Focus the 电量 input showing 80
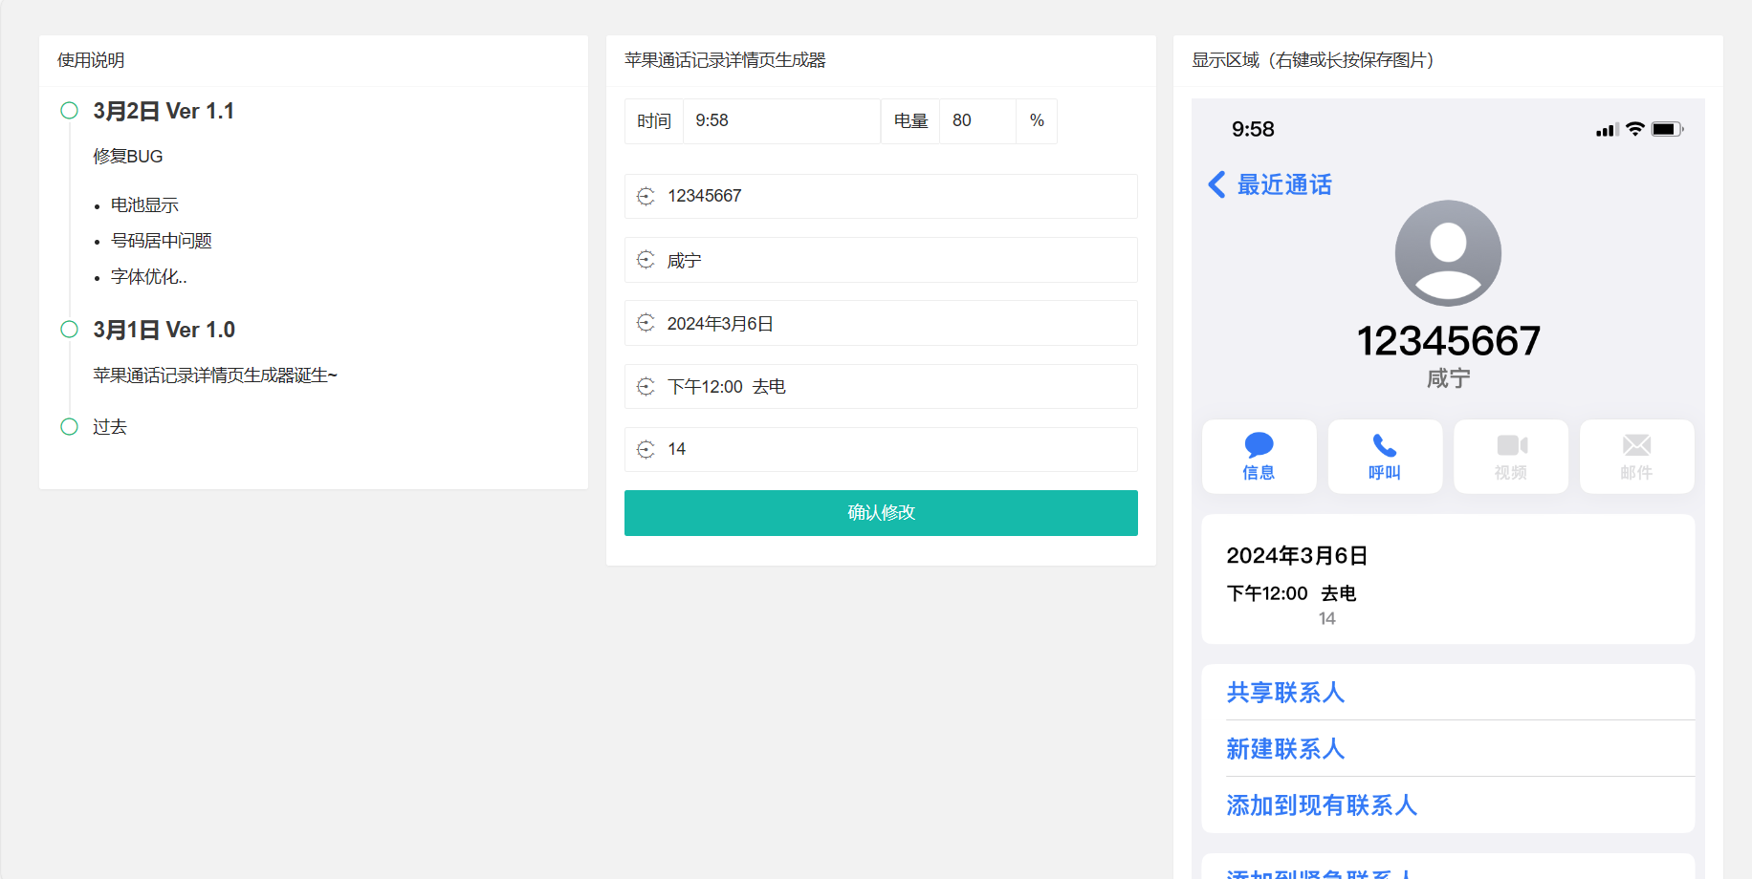This screenshot has height=879, width=1752. (x=977, y=121)
